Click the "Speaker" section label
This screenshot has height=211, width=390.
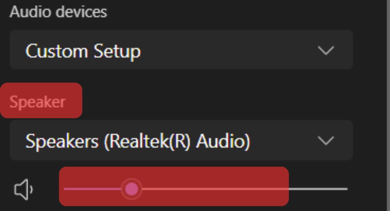point(37,102)
